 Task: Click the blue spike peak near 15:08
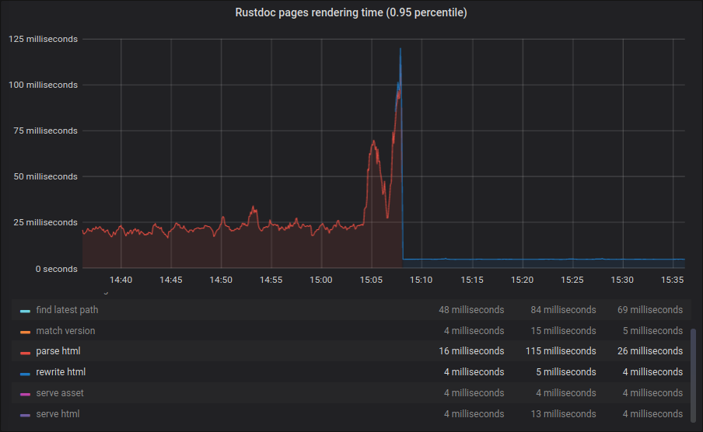(x=400, y=49)
